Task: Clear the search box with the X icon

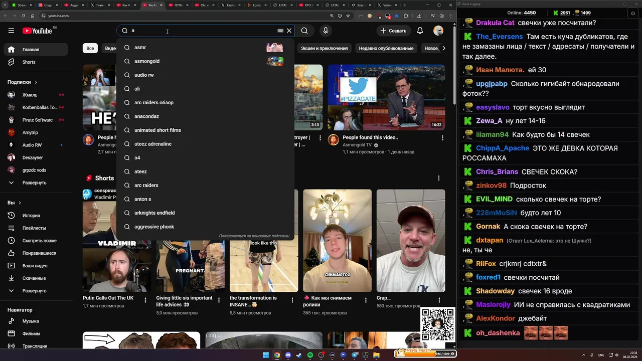Action: coord(289,31)
